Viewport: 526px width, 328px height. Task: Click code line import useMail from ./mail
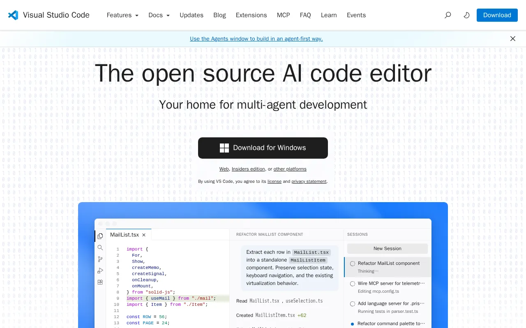(x=171, y=298)
